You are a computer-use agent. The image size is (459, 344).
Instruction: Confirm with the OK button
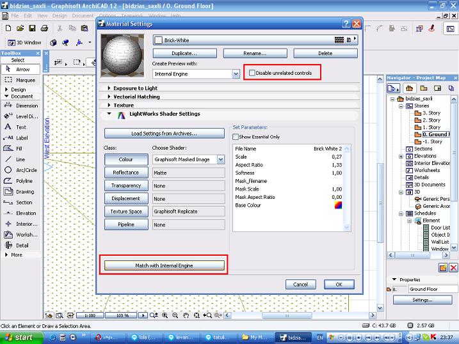click(x=339, y=285)
